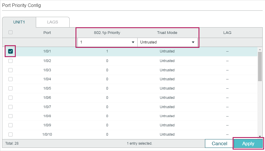The image size is (265, 151).
Task: Click the scroll-down arrow of the port list
Action: pyautogui.click(x=260, y=137)
